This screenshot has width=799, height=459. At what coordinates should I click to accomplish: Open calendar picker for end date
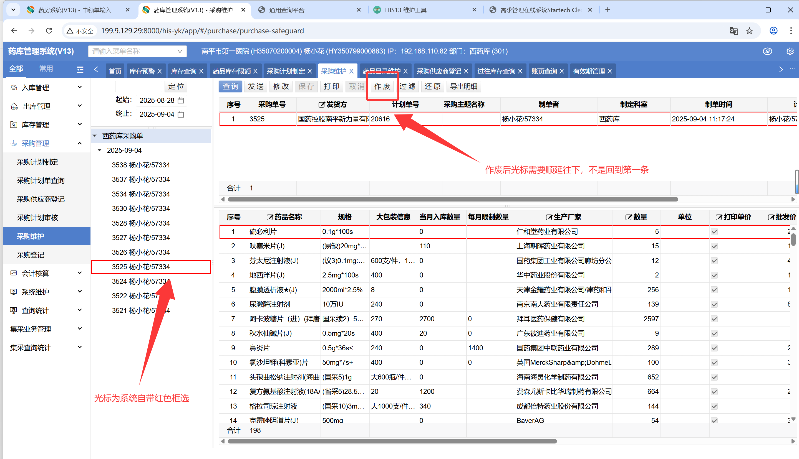181,114
